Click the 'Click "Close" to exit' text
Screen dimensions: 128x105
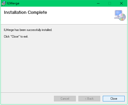tap(16, 37)
